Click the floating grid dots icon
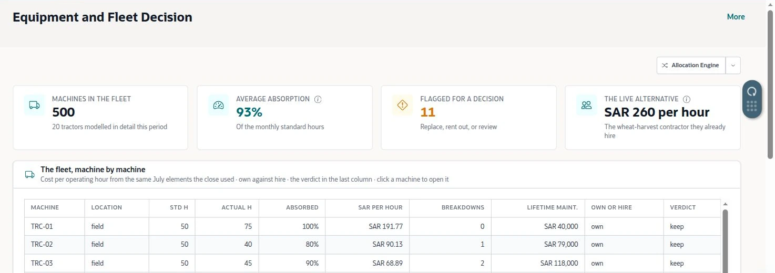 click(752, 107)
